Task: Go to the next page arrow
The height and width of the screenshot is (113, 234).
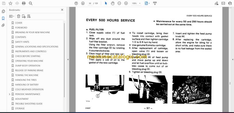Action: (83, 3)
